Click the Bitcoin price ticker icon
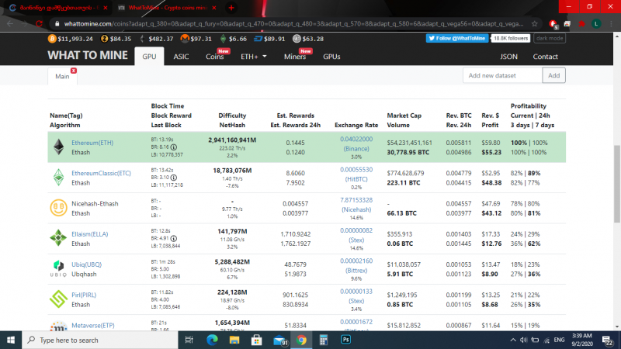621x349 pixels. click(52, 38)
